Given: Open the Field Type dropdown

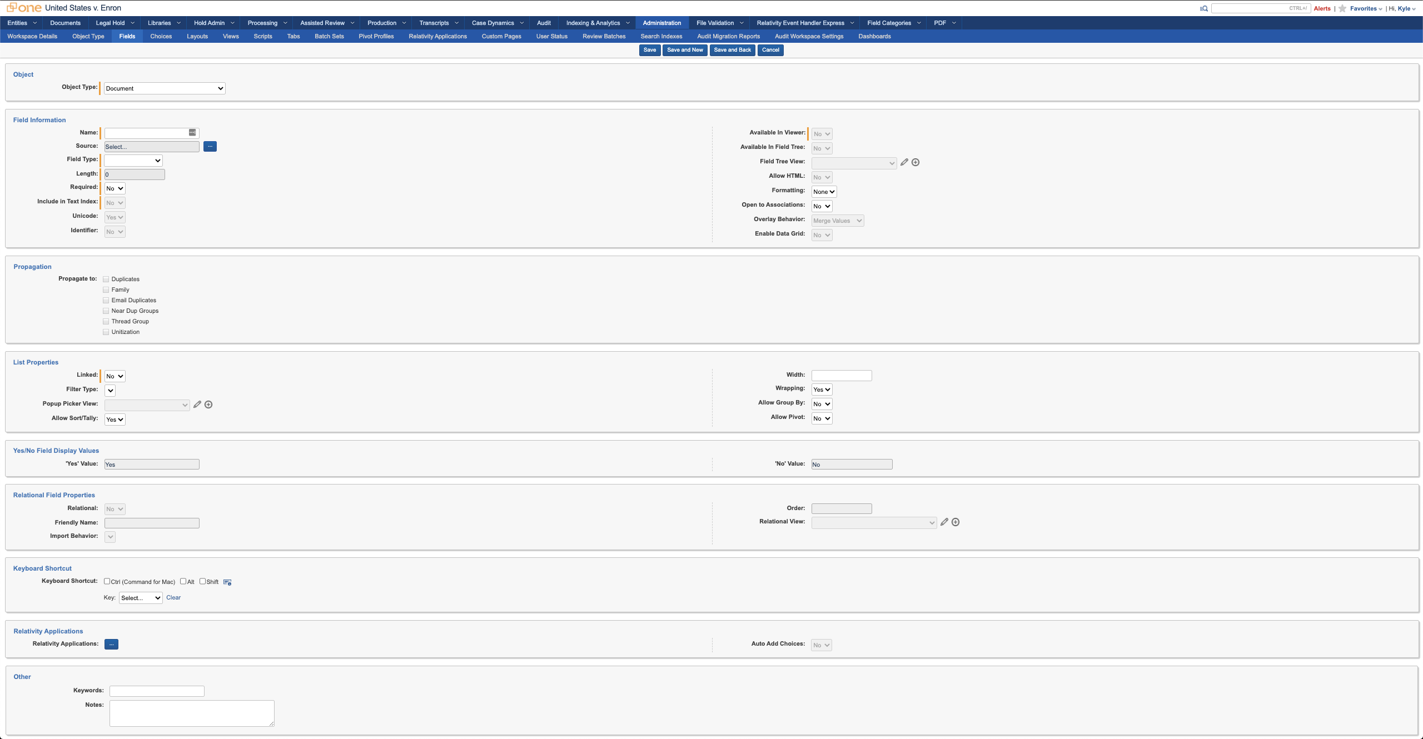Looking at the screenshot, I should pyautogui.click(x=133, y=161).
